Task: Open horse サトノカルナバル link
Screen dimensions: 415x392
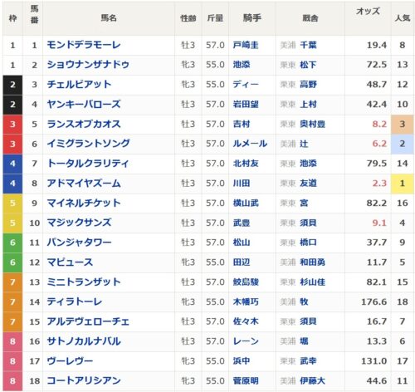Action: click(x=84, y=341)
